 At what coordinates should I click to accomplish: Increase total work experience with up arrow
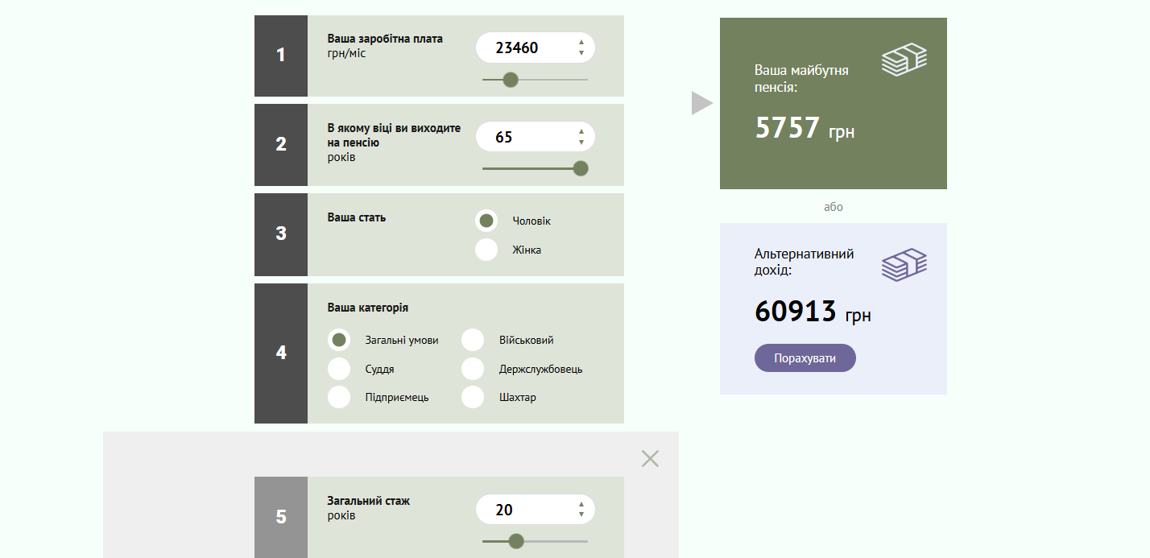pos(581,505)
